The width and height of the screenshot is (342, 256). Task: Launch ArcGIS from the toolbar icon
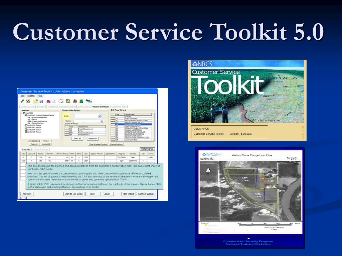click(89, 101)
